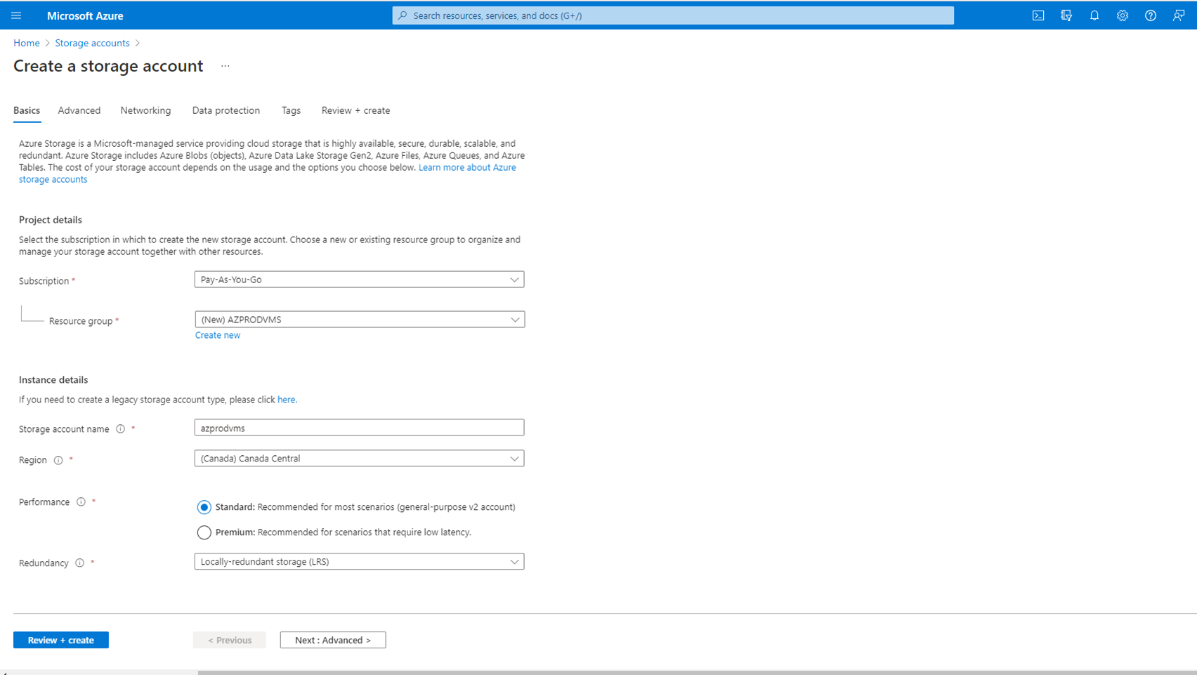Click Microsoft Azure portal title

85,15
